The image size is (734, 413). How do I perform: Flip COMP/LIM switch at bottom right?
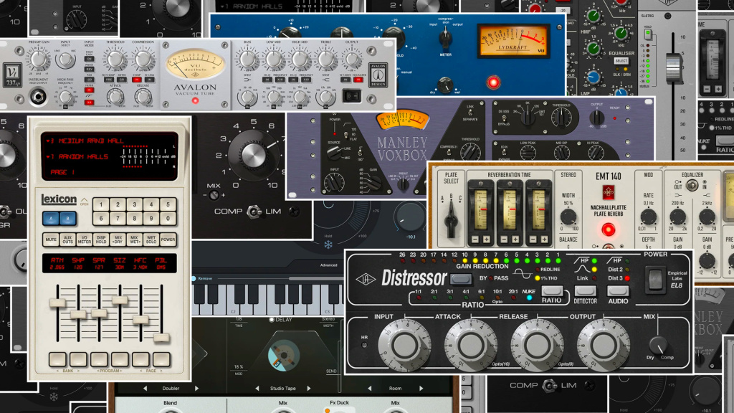coord(548,386)
